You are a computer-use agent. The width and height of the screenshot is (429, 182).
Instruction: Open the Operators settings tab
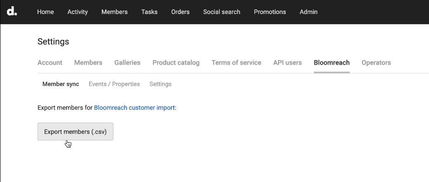376,63
